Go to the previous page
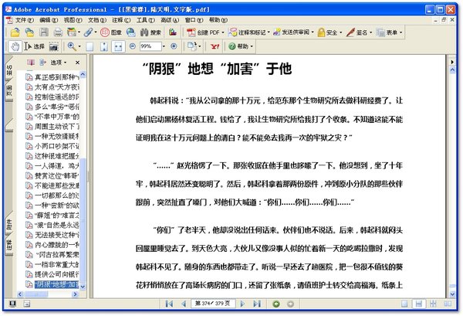Viewport: 463px width, 316px height. click(184, 304)
